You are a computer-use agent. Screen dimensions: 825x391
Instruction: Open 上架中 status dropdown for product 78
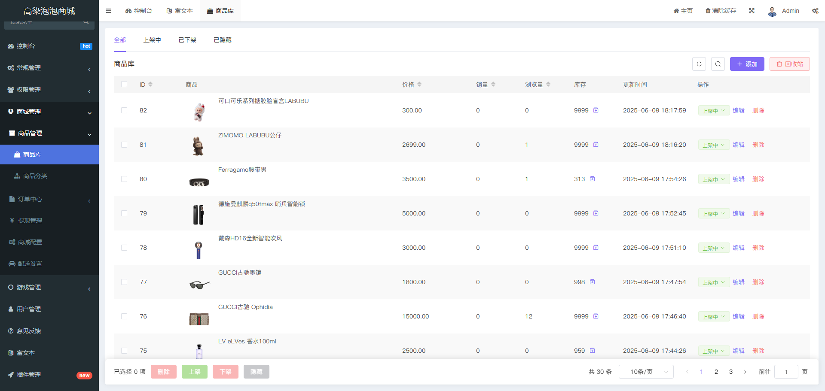tap(714, 248)
